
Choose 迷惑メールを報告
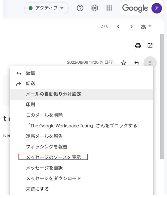(82, 136)
